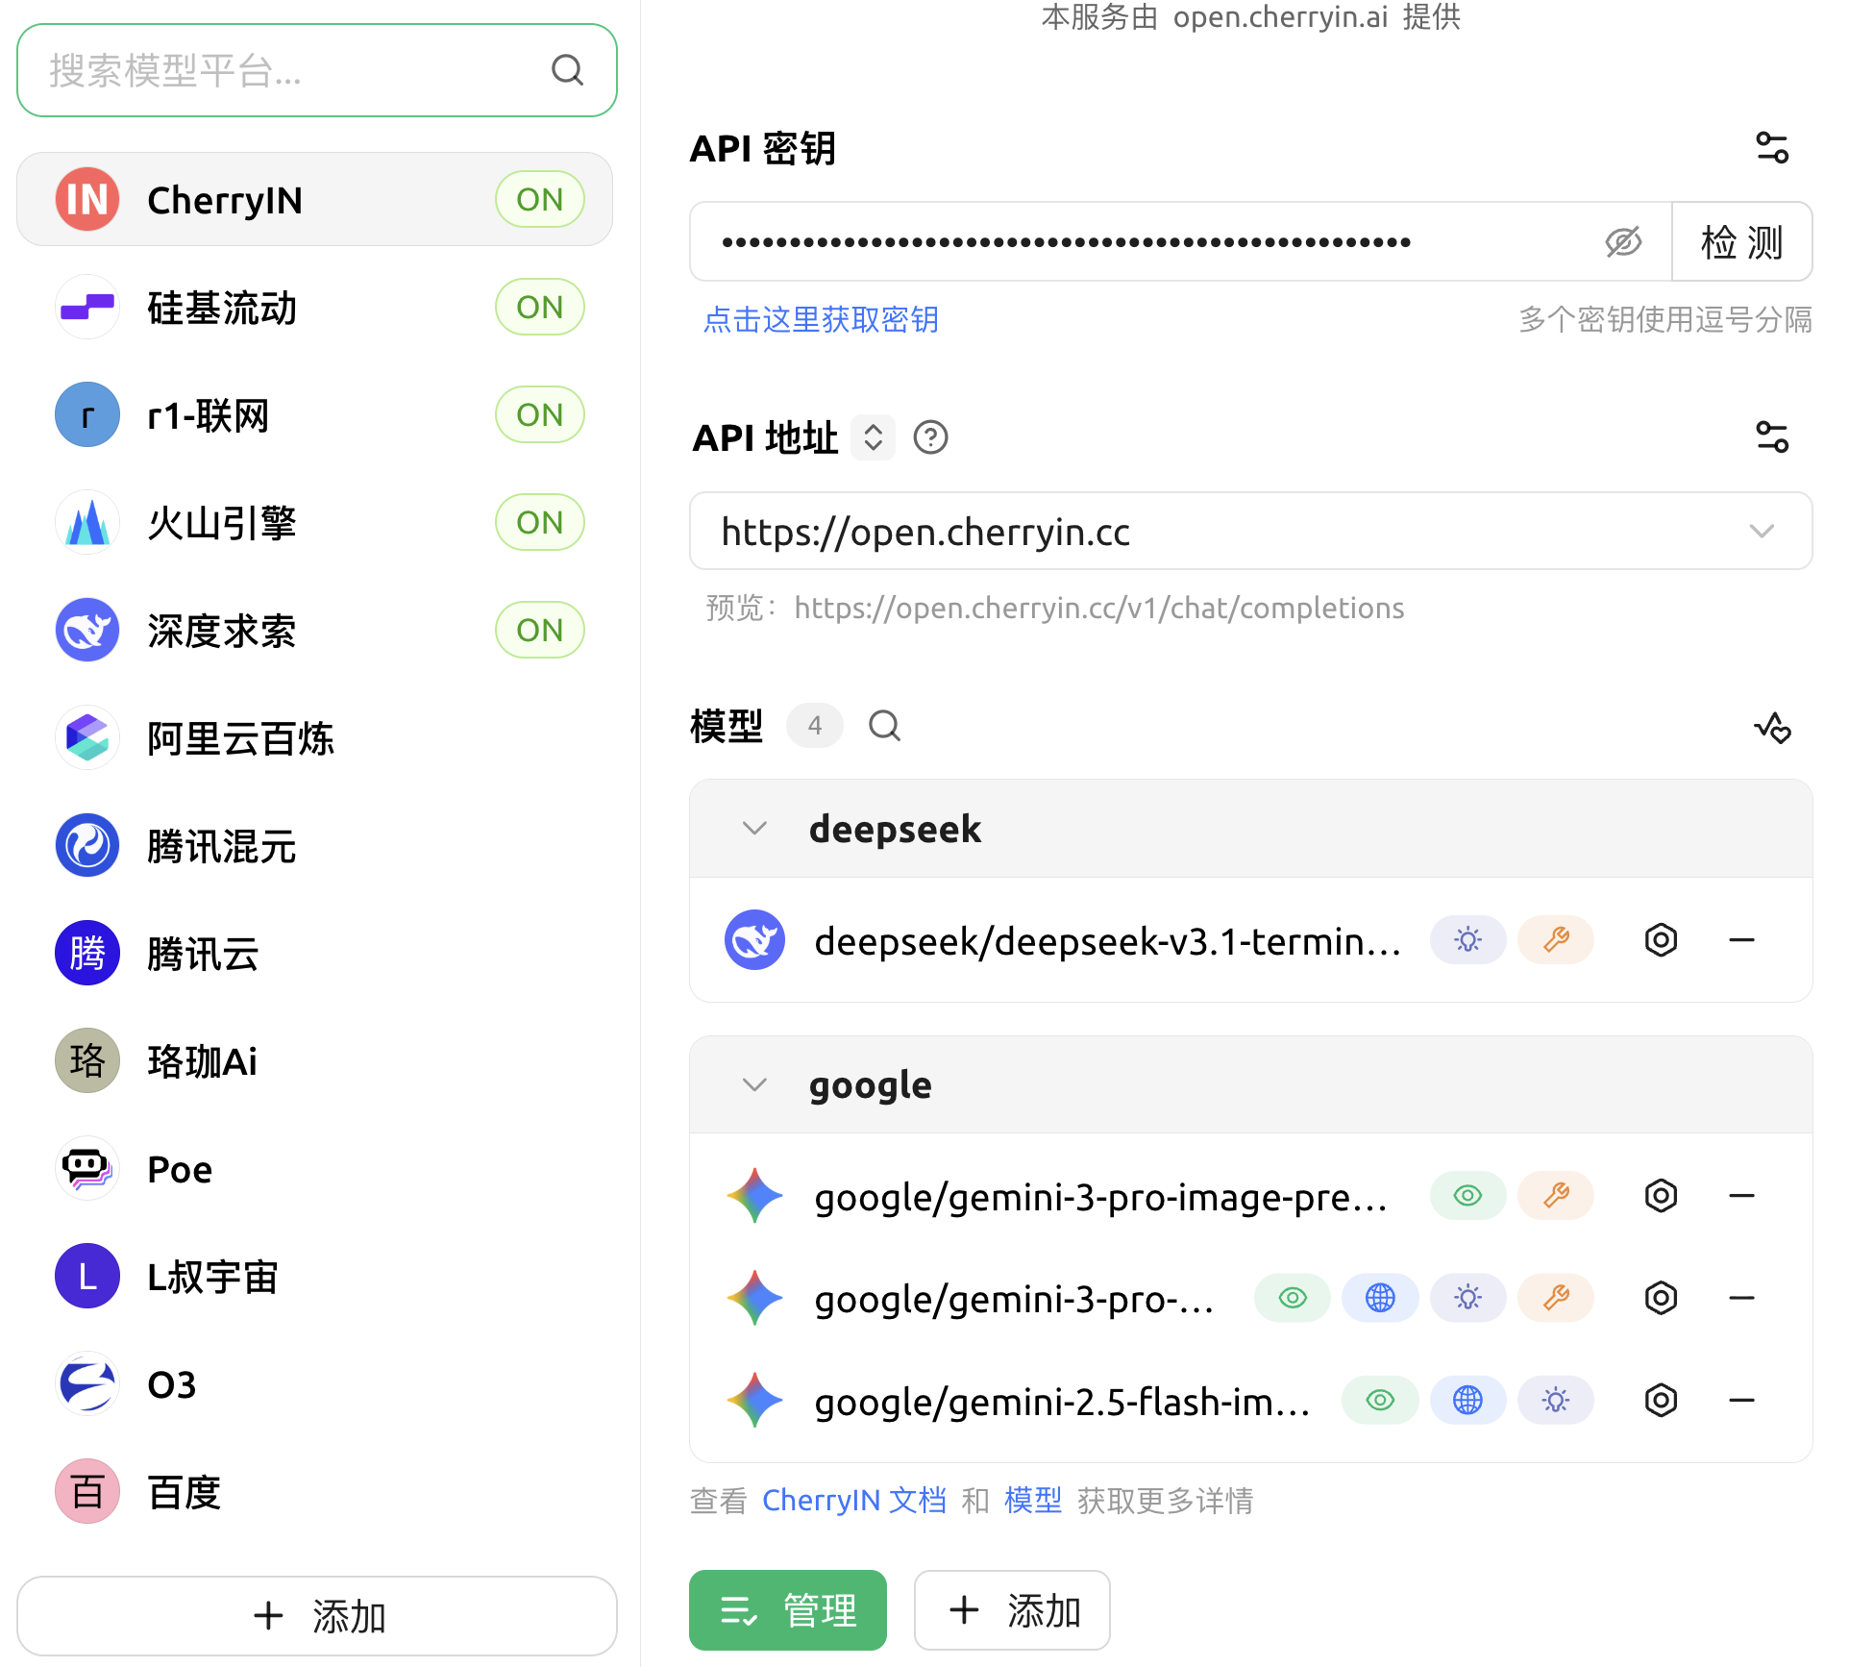Click web search globe tag on gemini-2.5-flash
The width and height of the screenshot is (1849, 1667).
click(1467, 1401)
